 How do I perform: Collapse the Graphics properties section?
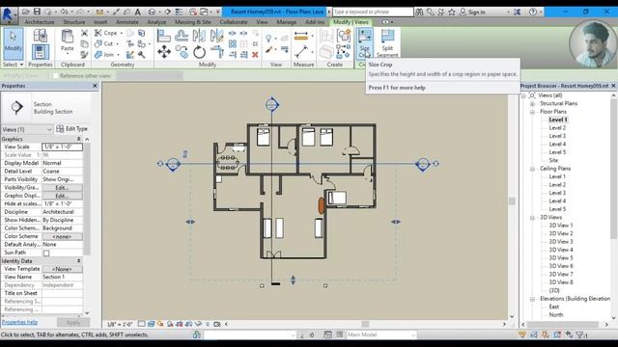[78, 139]
